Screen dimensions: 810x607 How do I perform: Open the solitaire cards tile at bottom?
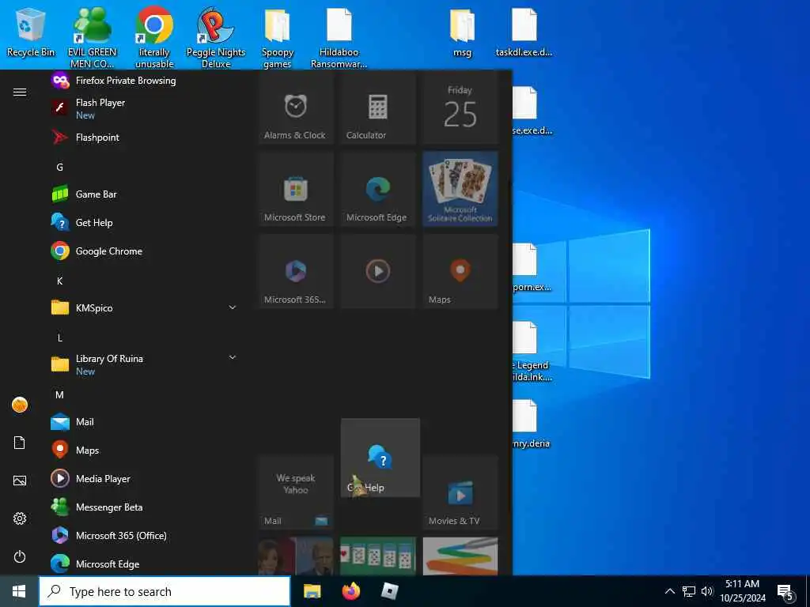pos(378,556)
